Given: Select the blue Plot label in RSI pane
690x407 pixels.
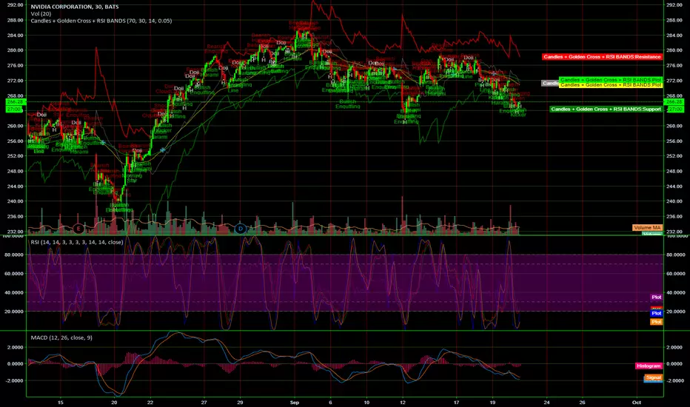Looking at the screenshot, I should [x=656, y=313].
